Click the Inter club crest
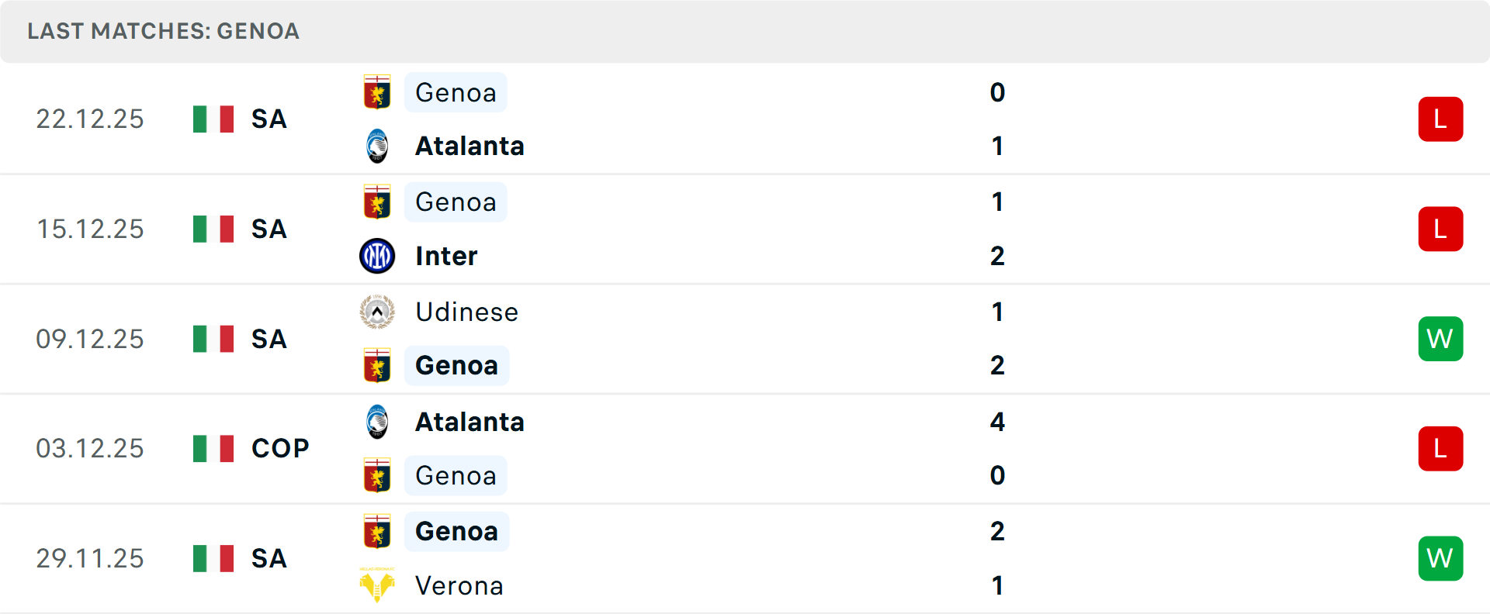The height and width of the screenshot is (614, 1490). pos(377,256)
